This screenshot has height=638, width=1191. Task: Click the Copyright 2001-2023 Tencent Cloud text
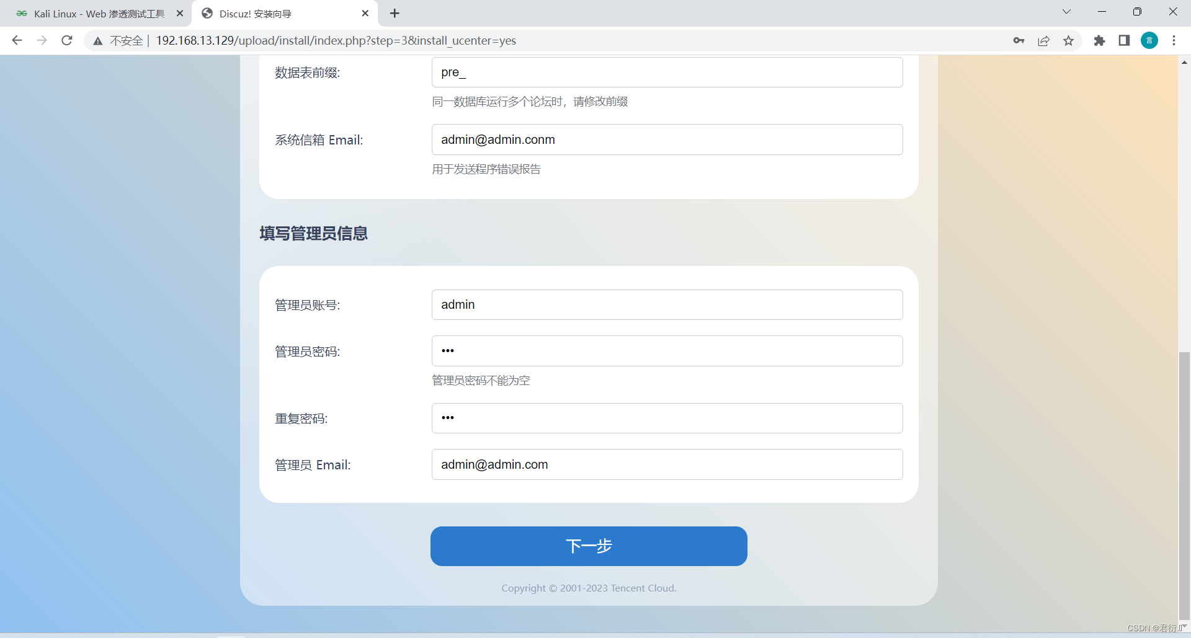(589, 588)
